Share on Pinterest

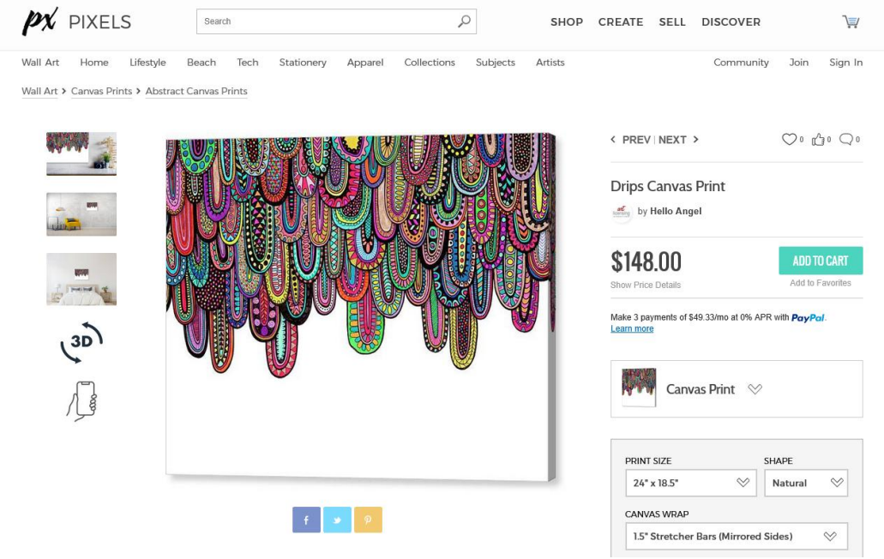(368, 520)
